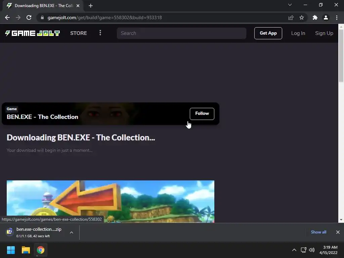Click the Game Jolt logo
Viewport: 344px width, 258px height.
pyautogui.click(x=32, y=33)
